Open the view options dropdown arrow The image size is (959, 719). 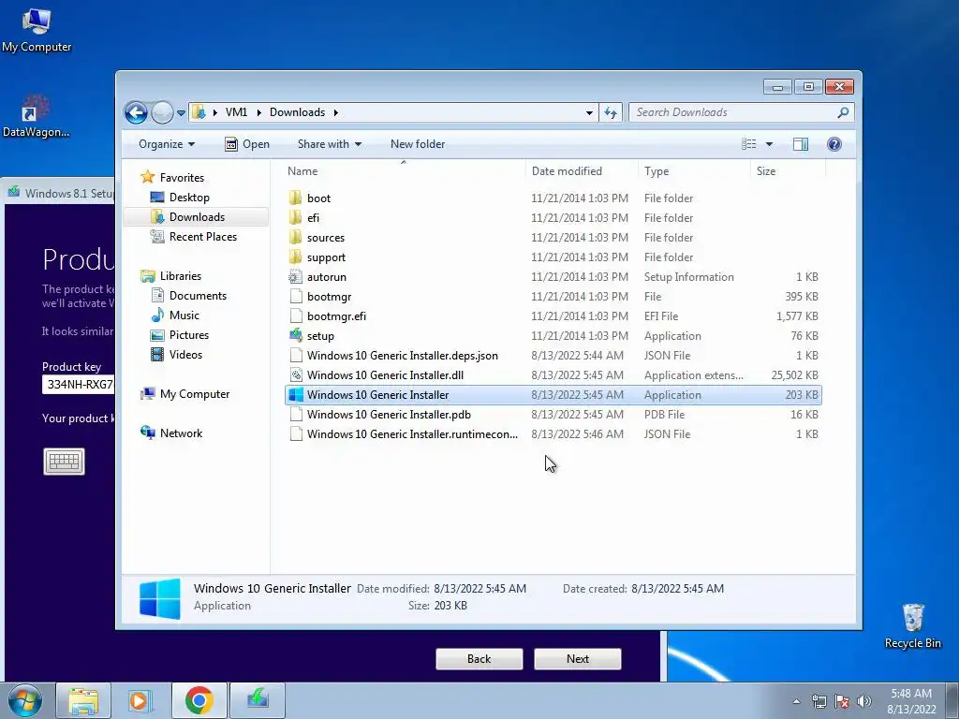[x=770, y=144]
